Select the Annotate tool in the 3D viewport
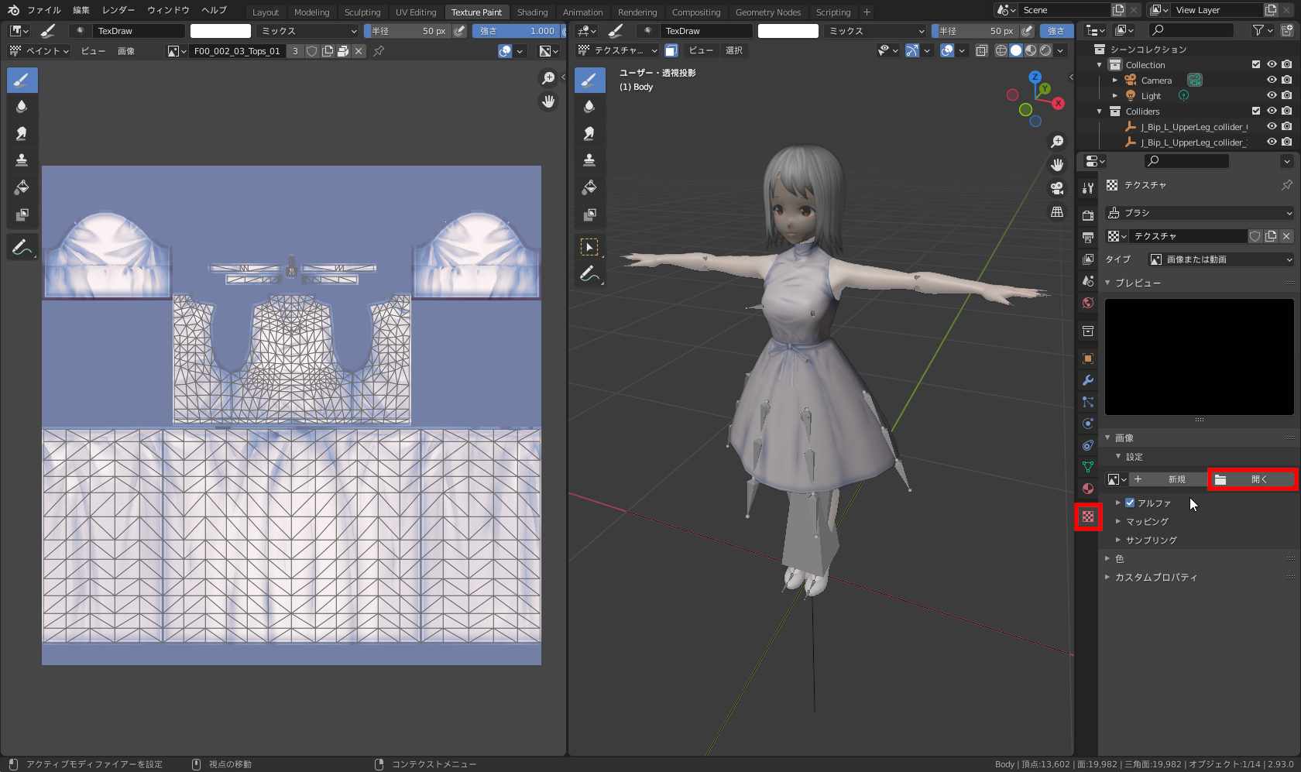Image resolution: width=1301 pixels, height=772 pixels. tap(589, 273)
